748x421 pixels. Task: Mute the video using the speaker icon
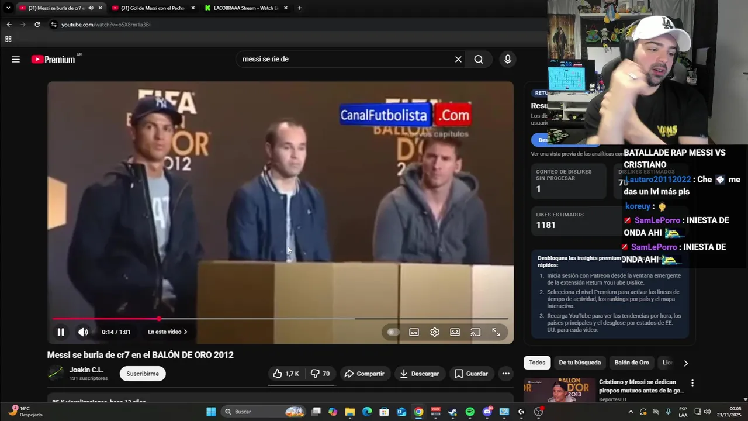pyautogui.click(x=83, y=332)
